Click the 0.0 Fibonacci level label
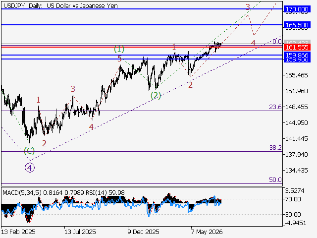317x238 pixels. pyautogui.click(x=277, y=42)
